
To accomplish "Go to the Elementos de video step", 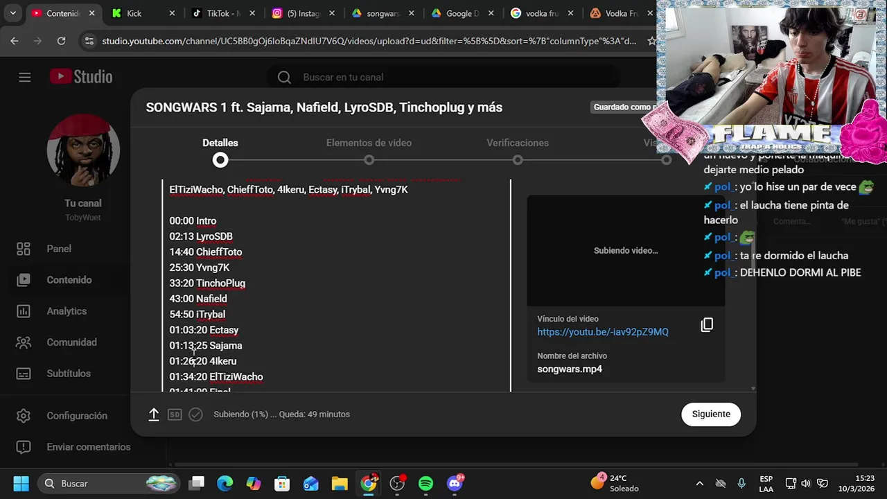I will (369, 151).
